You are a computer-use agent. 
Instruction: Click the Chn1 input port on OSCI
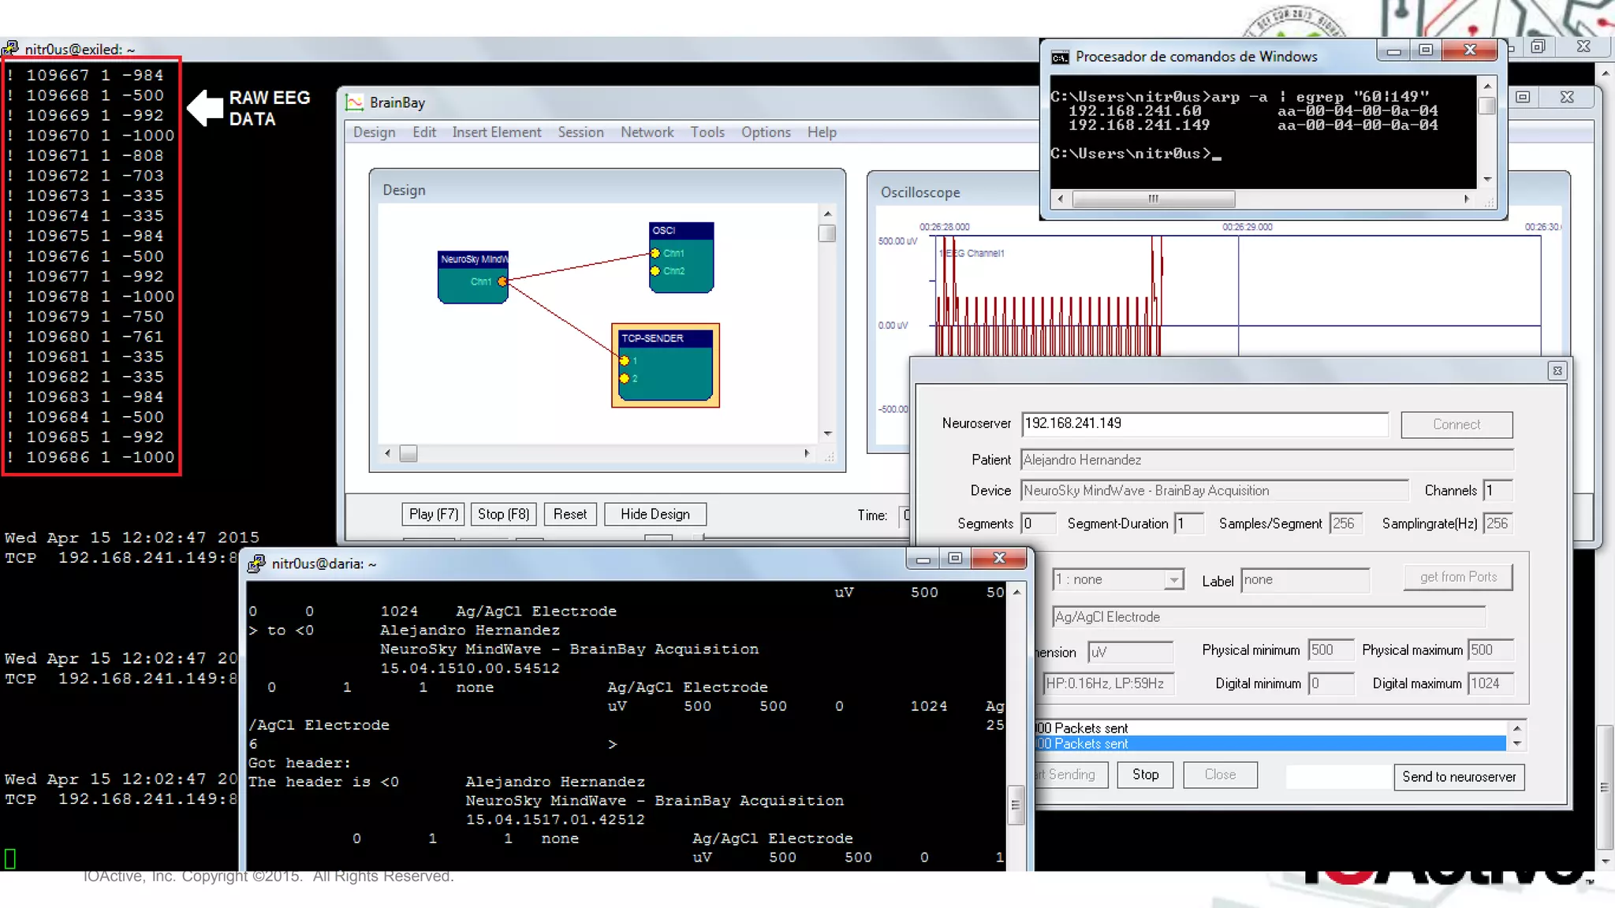[x=655, y=253]
